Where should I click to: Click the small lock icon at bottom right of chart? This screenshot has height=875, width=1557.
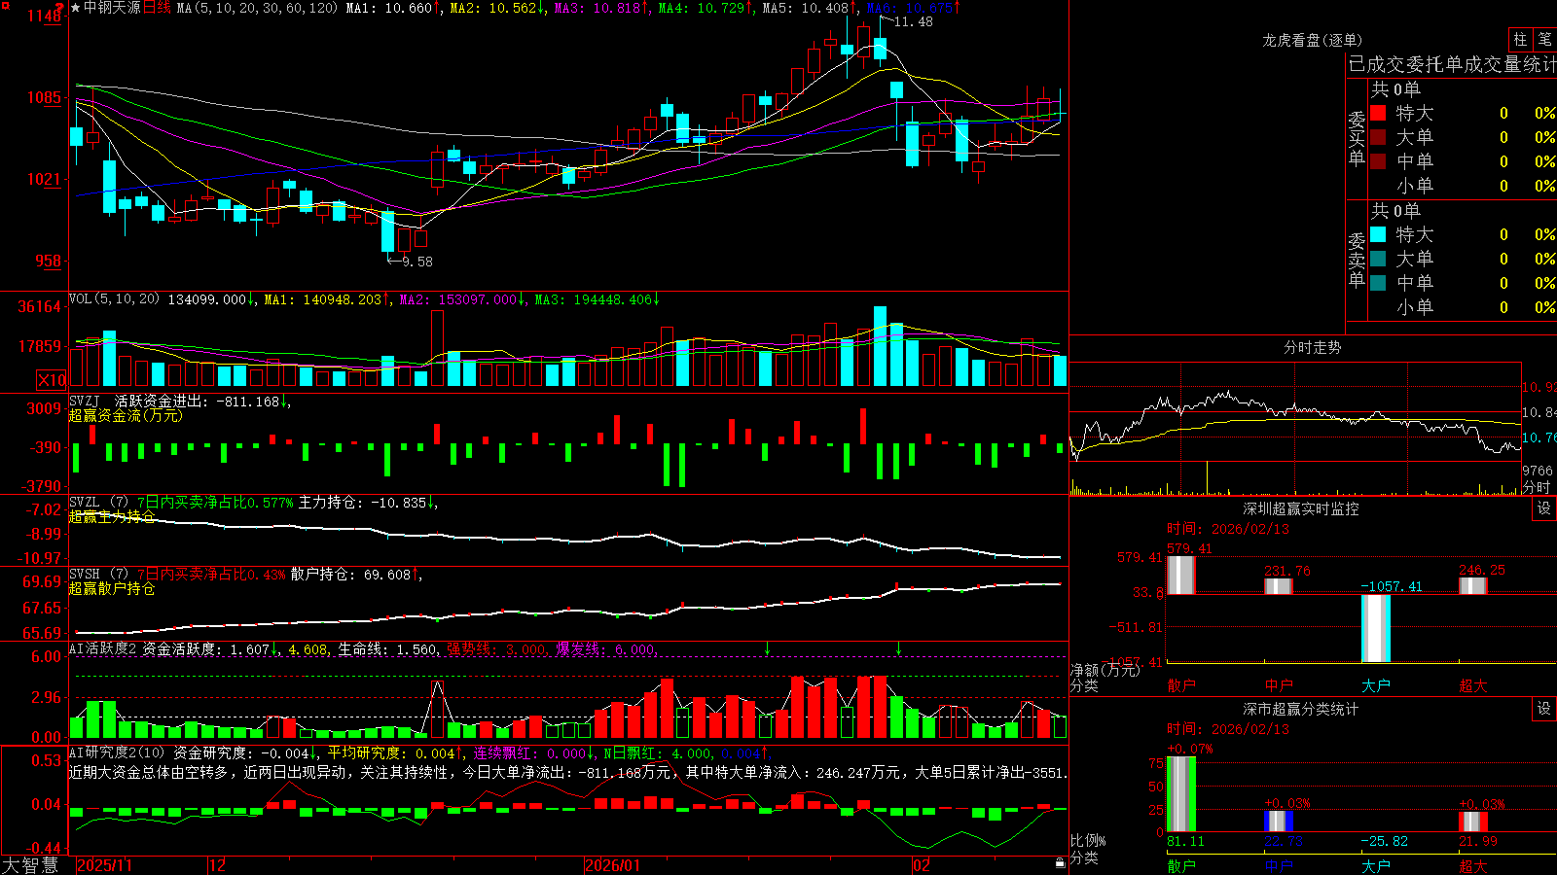(x=1060, y=863)
